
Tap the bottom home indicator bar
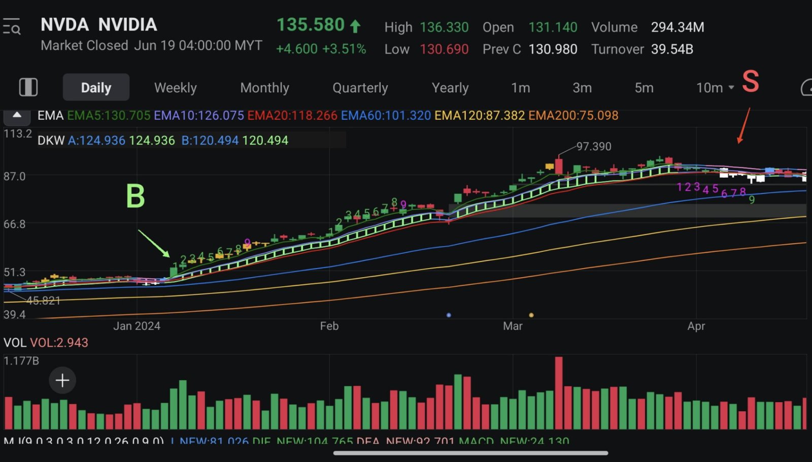click(470, 453)
